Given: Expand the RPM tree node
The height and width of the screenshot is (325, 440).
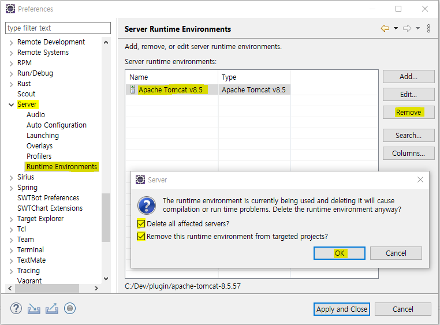Looking at the screenshot, I should click(x=11, y=63).
